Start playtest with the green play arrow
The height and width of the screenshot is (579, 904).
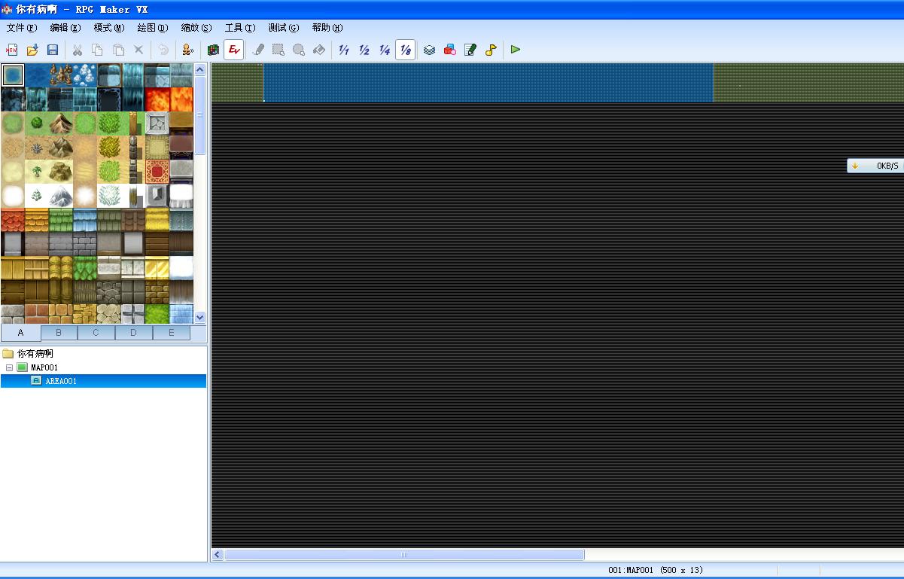[x=516, y=50]
